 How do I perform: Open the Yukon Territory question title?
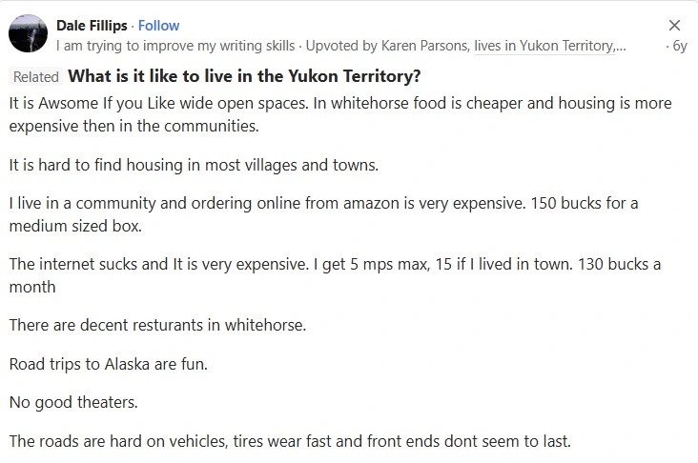coord(245,76)
